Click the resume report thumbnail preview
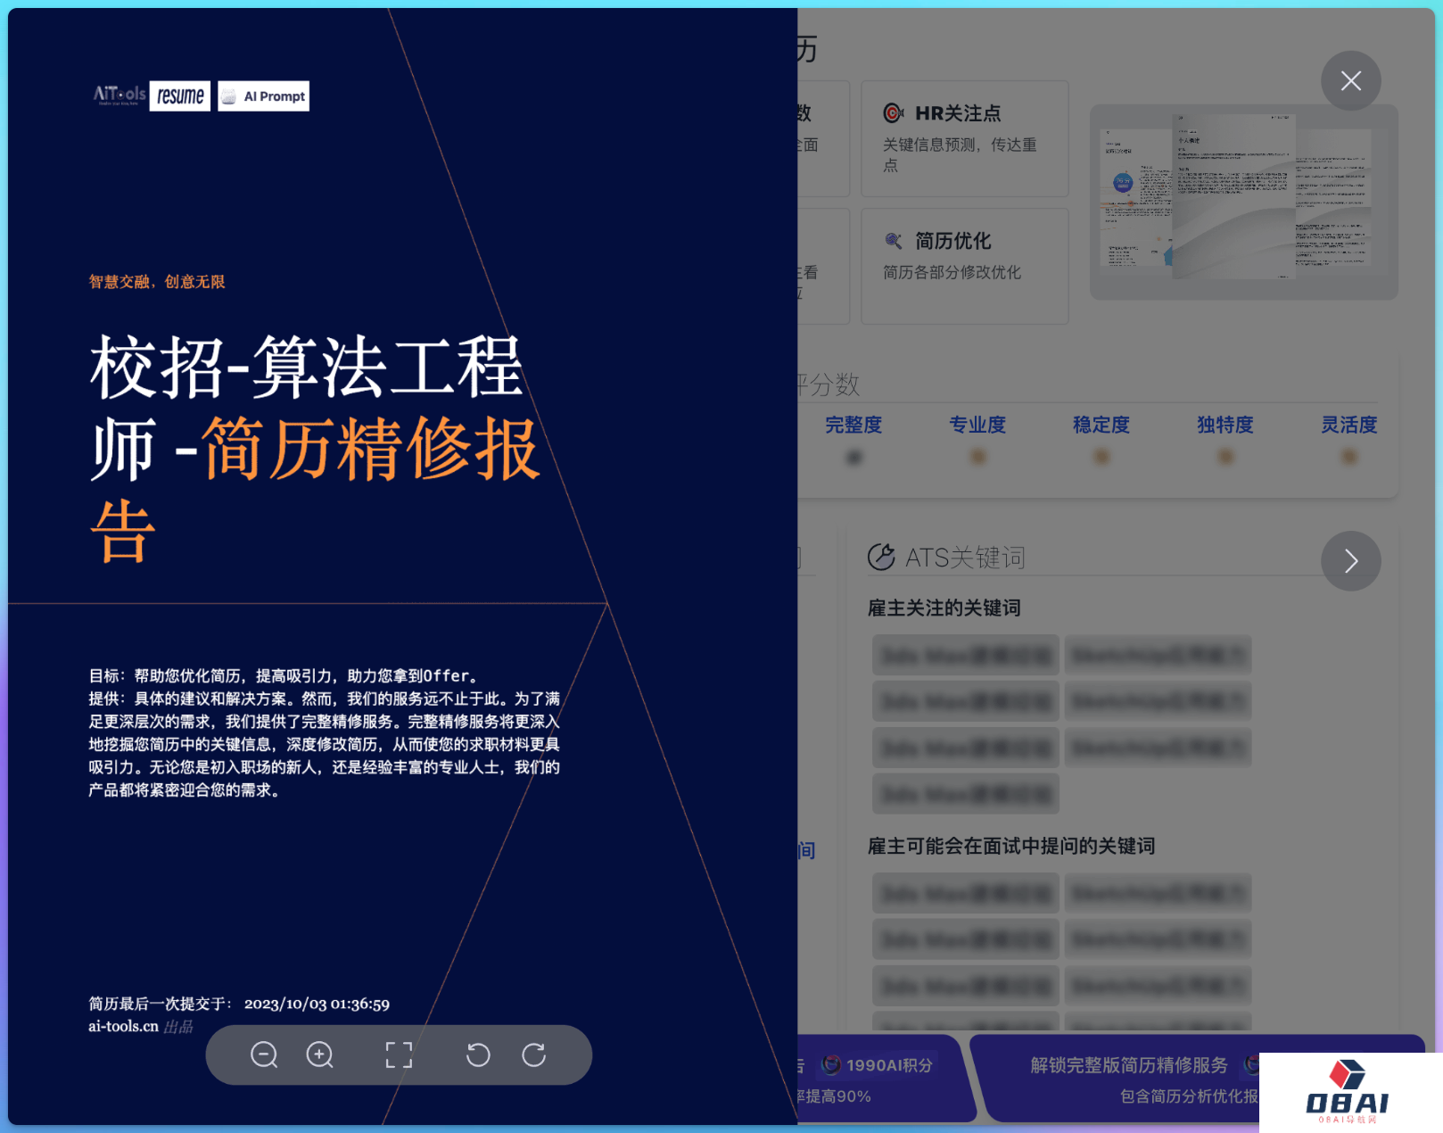Image resolution: width=1443 pixels, height=1133 pixels. point(1243,202)
